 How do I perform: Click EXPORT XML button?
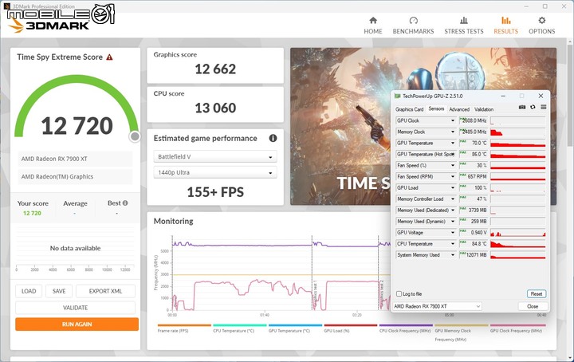coord(105,291)
